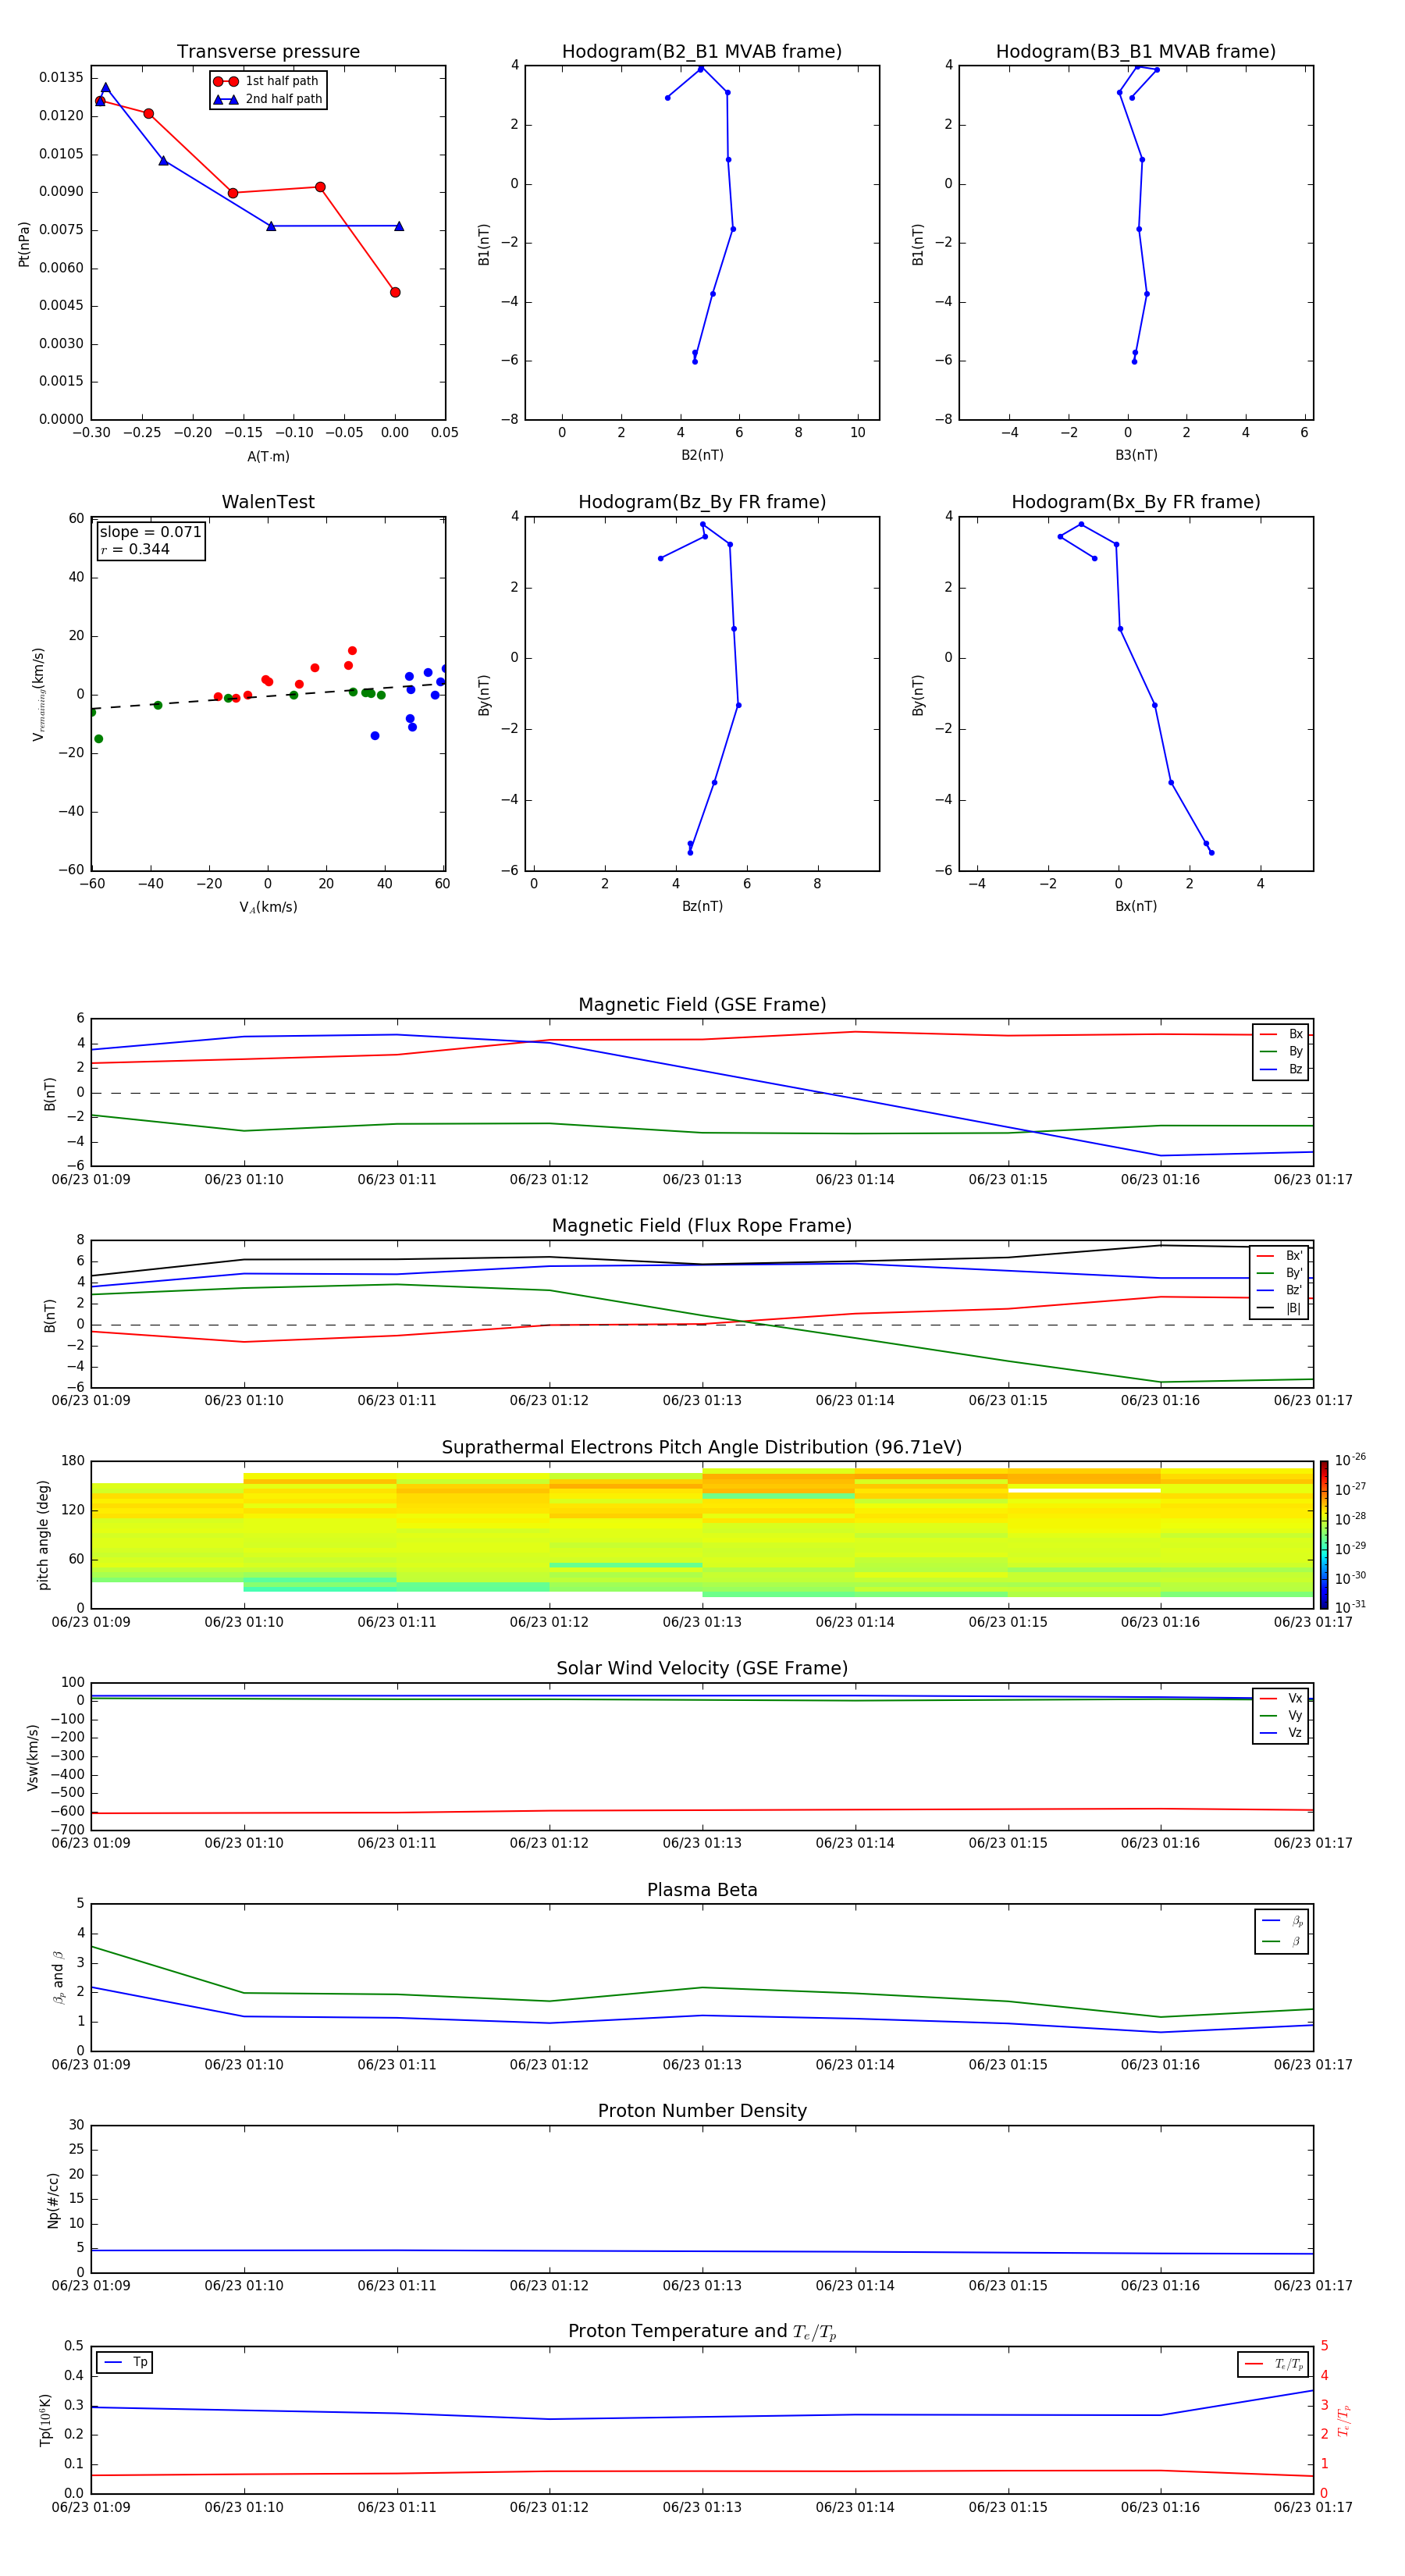Image resolution: width=1405 pixels, height=2576 pixels.
Task: Click the pitch angle distribution colorbar
Action: pos(1324,1534)
